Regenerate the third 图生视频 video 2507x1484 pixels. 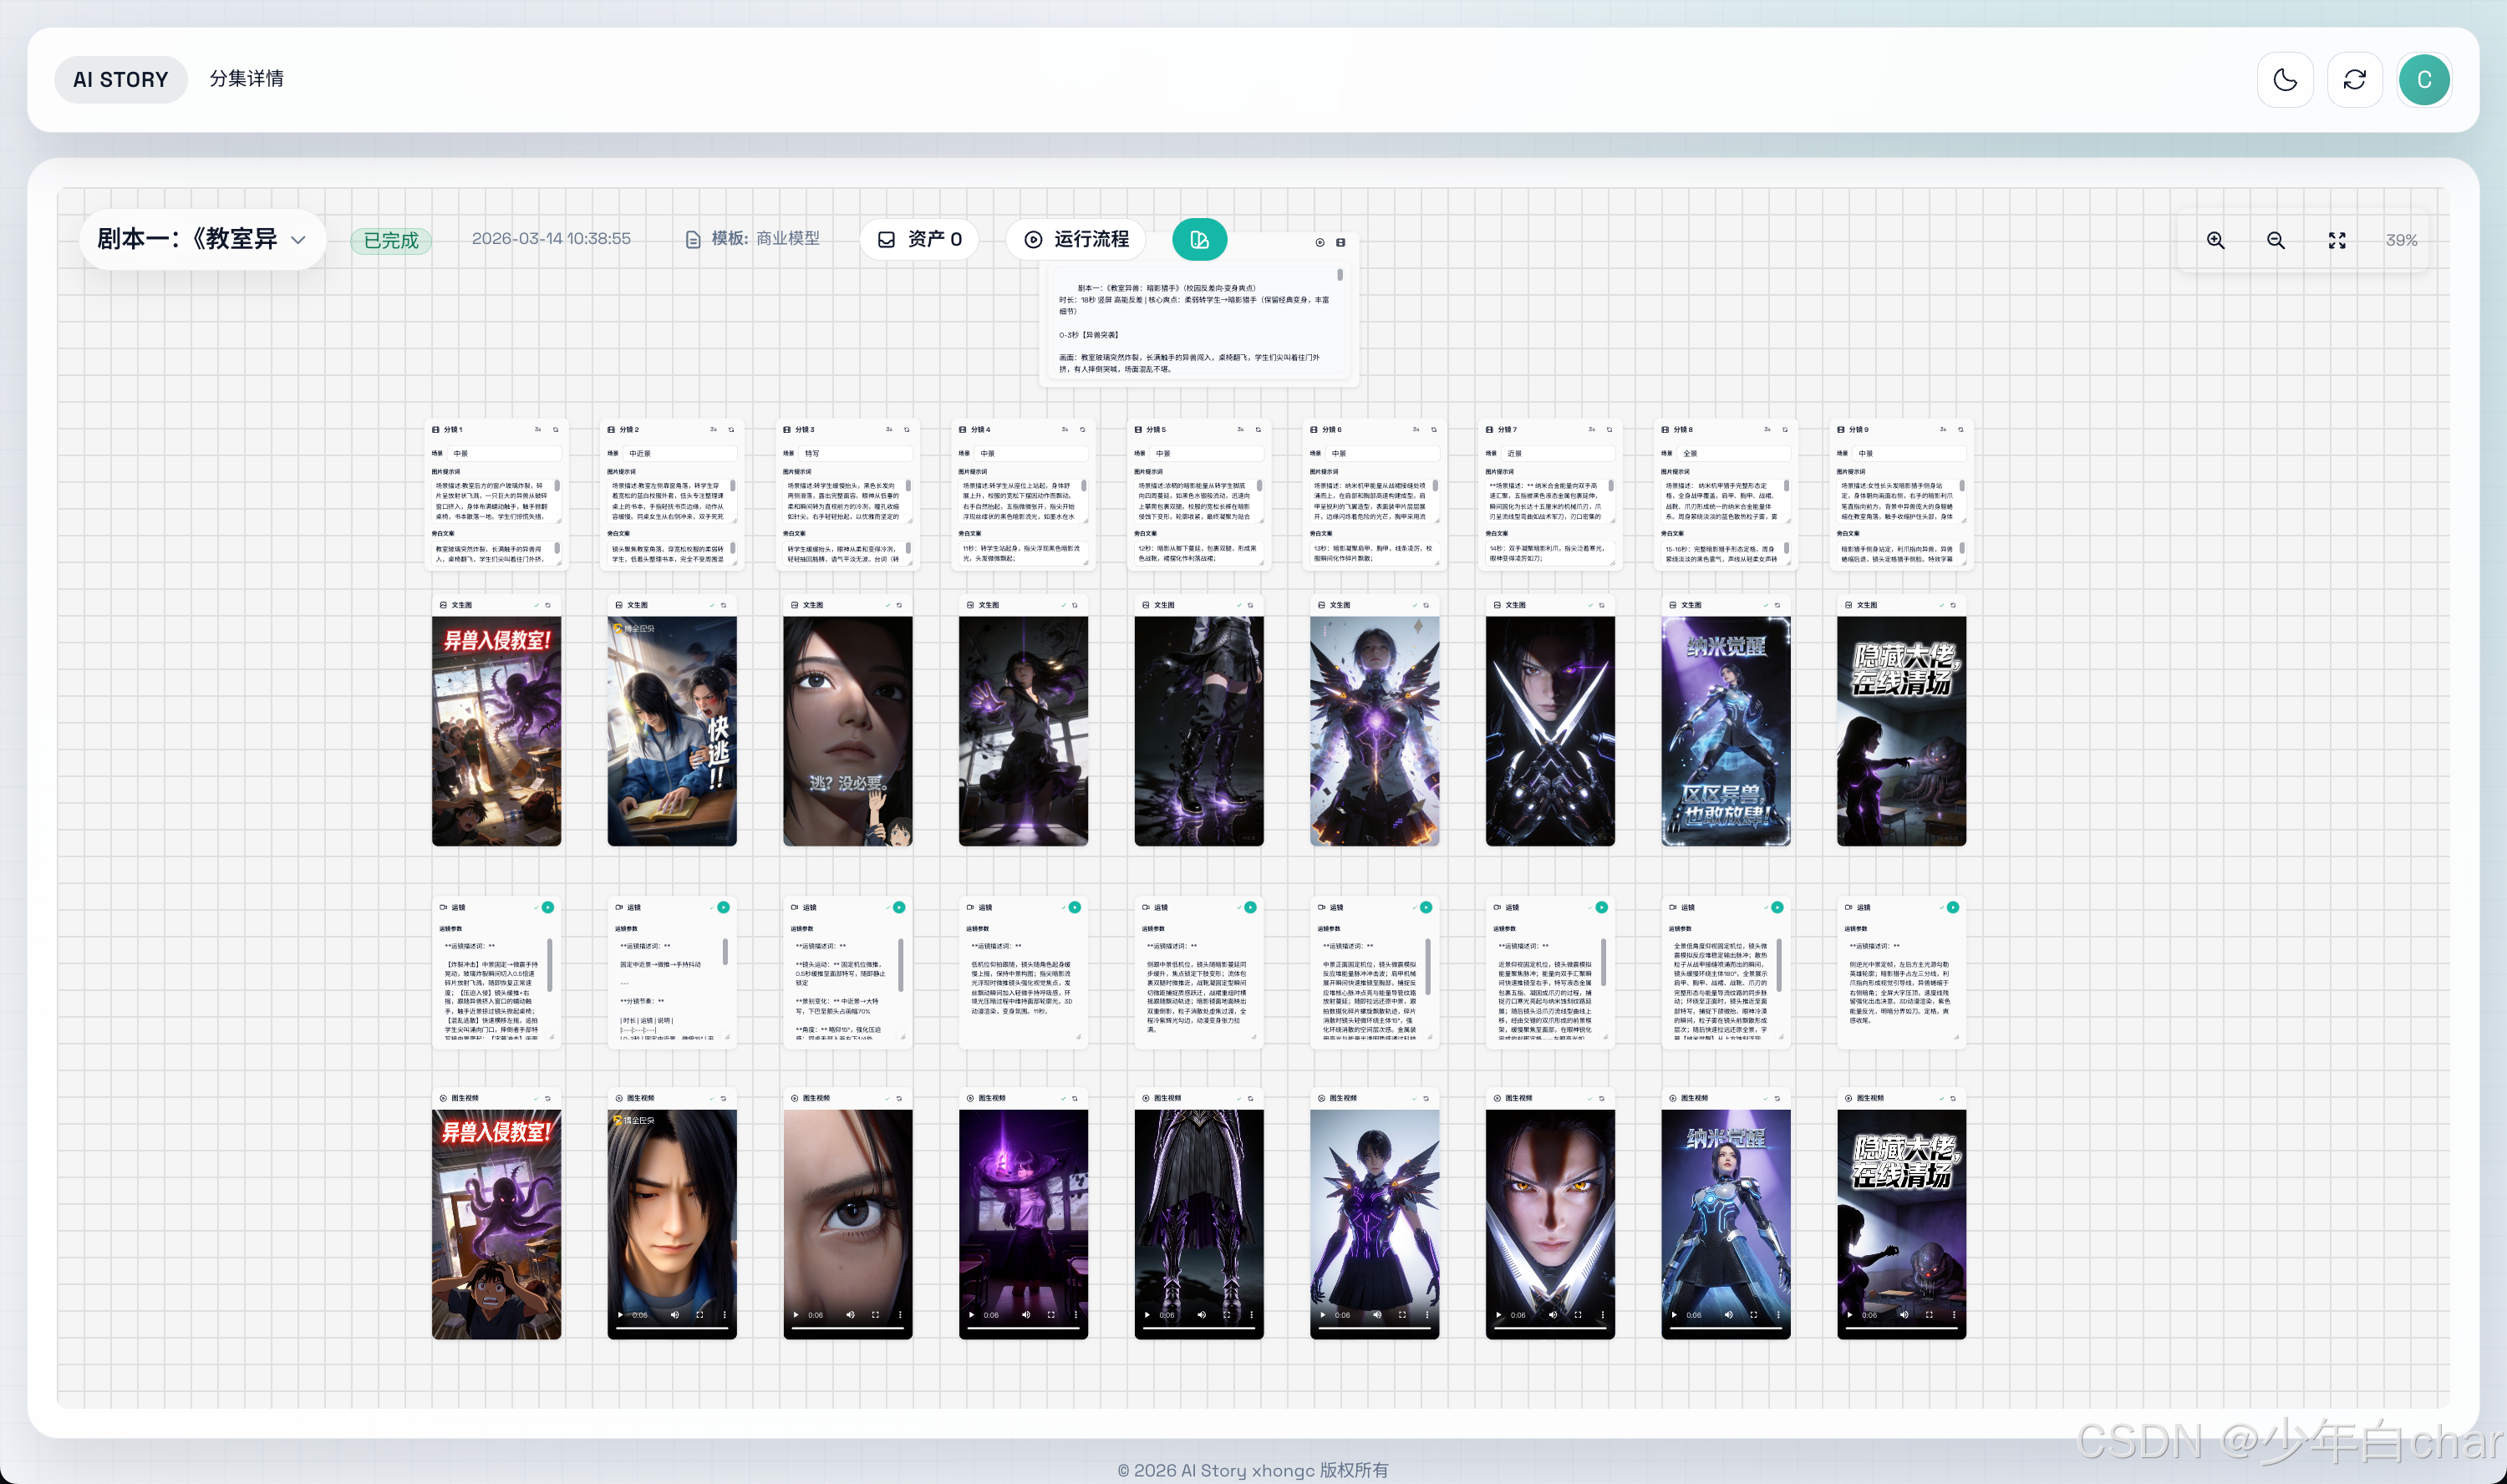(899, 1099)
